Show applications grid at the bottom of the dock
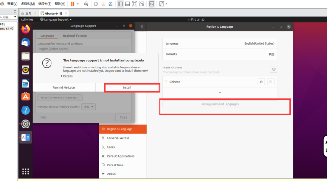The width and height of the screenshot is (327, 181). tap(25, 172)
